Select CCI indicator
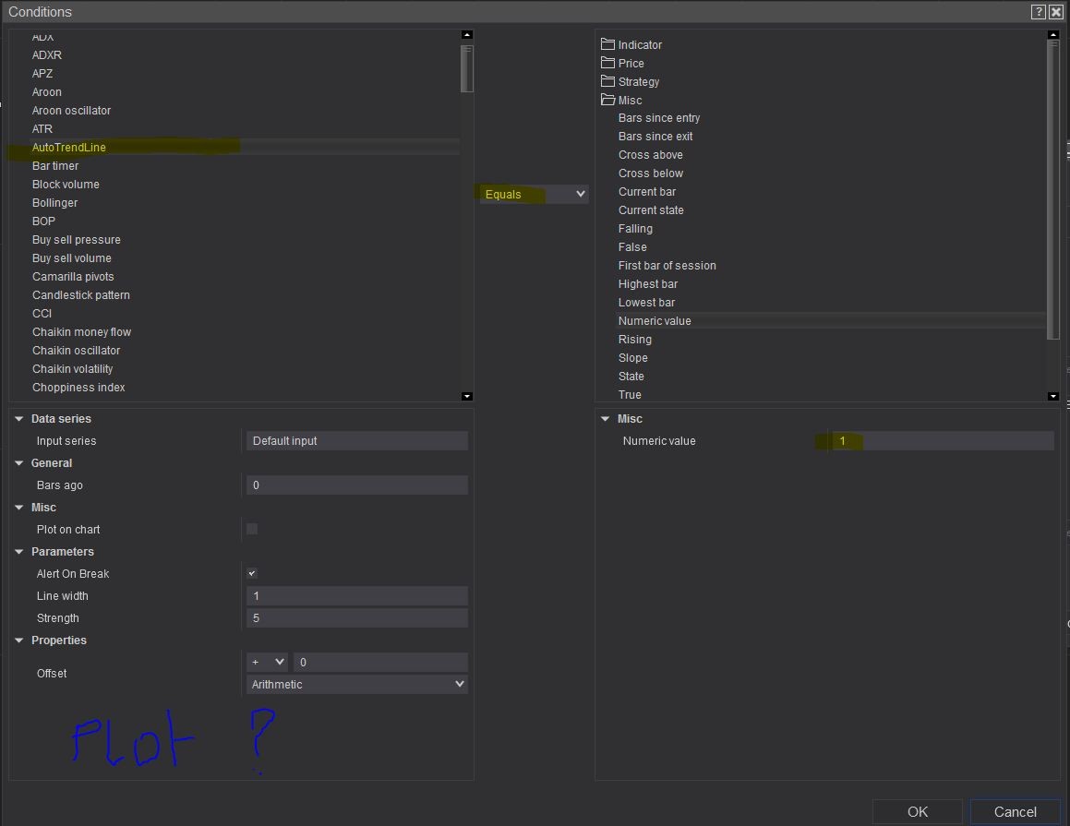 [42, 313]
